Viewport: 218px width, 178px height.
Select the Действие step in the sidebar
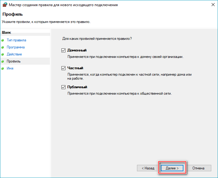tap(14, 54)
